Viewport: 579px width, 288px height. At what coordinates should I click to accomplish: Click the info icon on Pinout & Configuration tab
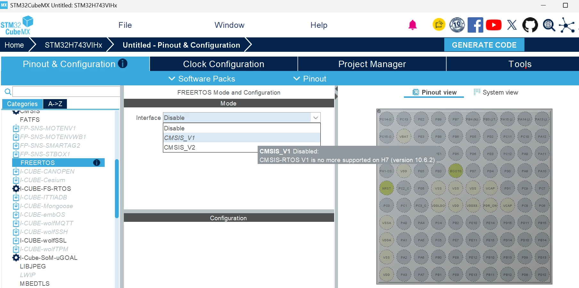(123, 64)
